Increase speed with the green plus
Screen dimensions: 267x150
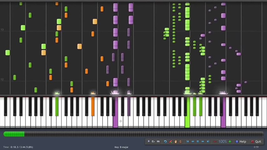[x=230, y=142]
